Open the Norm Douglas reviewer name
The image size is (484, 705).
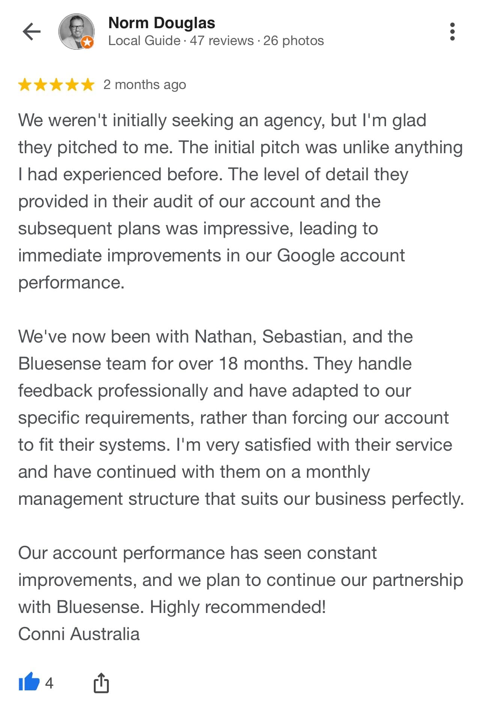point(162,23)
